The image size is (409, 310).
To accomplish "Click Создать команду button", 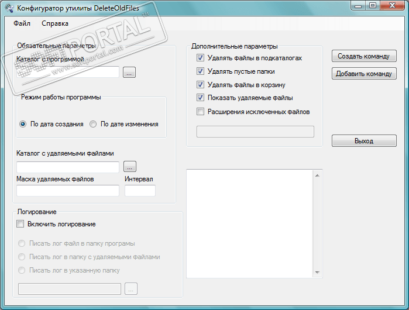I will (364, 56).
